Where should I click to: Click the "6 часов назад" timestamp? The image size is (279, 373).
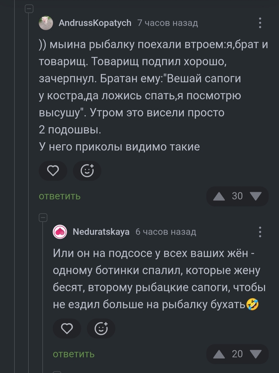tap(166, 232)
